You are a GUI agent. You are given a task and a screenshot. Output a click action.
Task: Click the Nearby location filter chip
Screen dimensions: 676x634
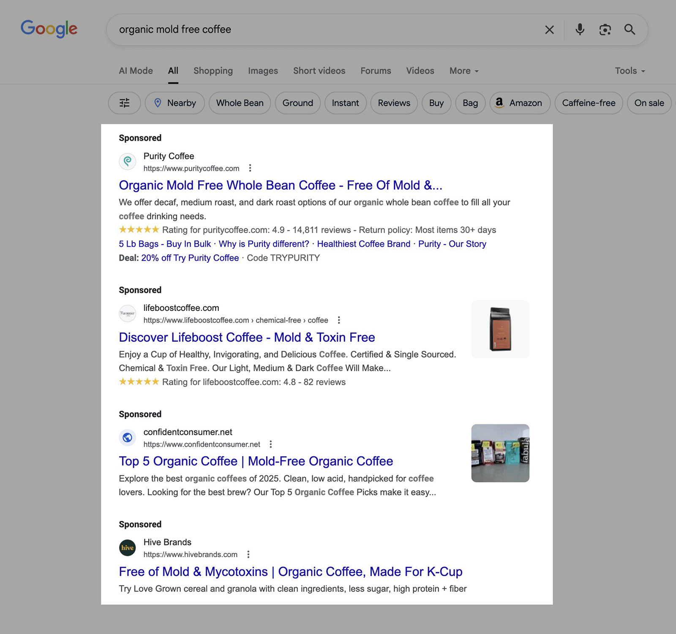pyautogui.click(x=174, y=103)
